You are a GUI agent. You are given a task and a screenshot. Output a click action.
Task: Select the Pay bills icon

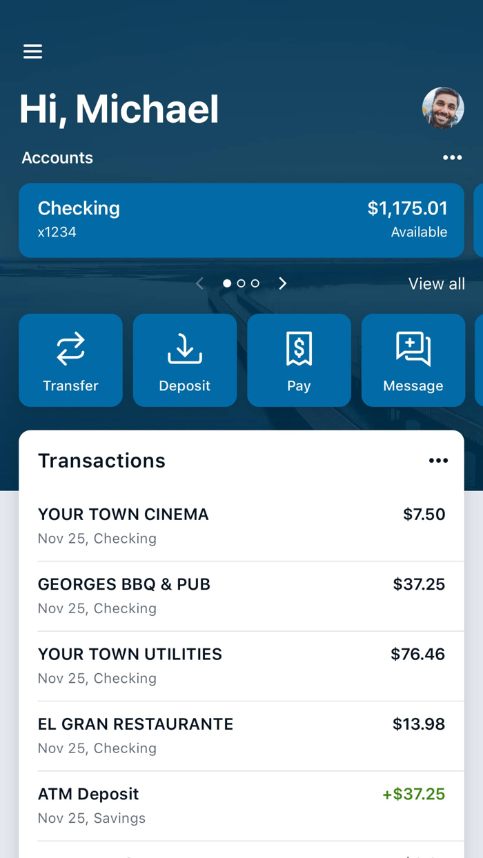(x=299, y=360)
